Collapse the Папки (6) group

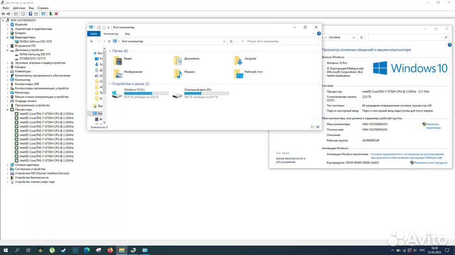pos(110,51)
